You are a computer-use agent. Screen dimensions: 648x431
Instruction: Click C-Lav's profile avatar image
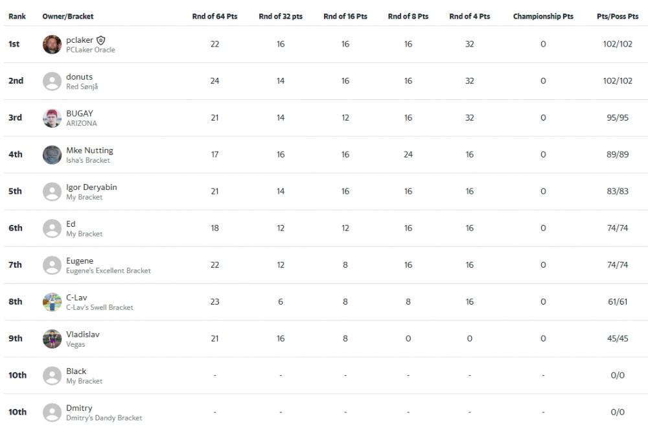tap(52, 302)
